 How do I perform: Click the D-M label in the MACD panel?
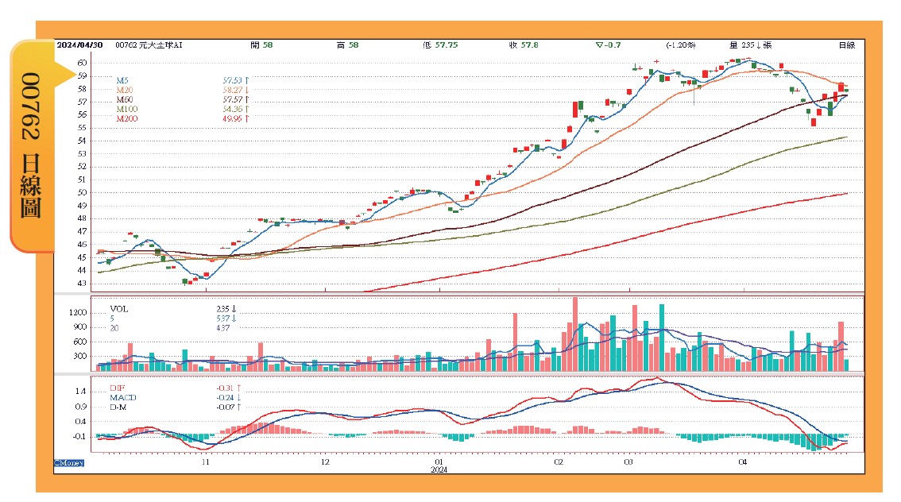coord(118,407)
